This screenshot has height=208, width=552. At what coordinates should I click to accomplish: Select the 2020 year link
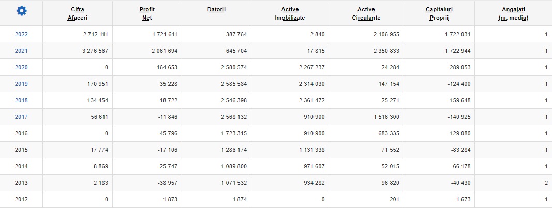coord(21,68)
